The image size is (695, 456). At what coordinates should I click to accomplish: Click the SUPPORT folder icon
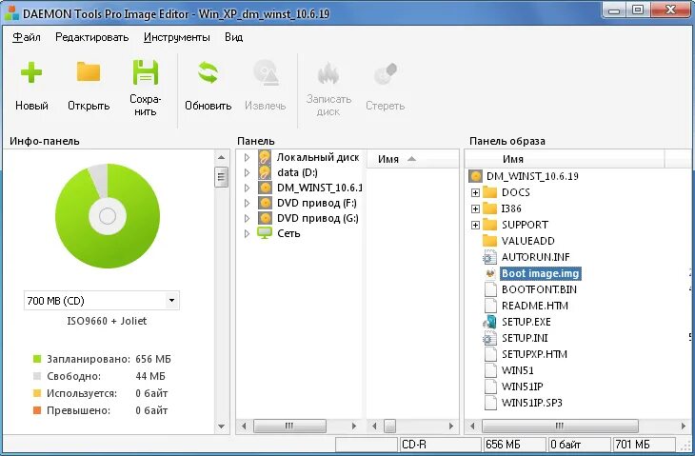point(489,225)
